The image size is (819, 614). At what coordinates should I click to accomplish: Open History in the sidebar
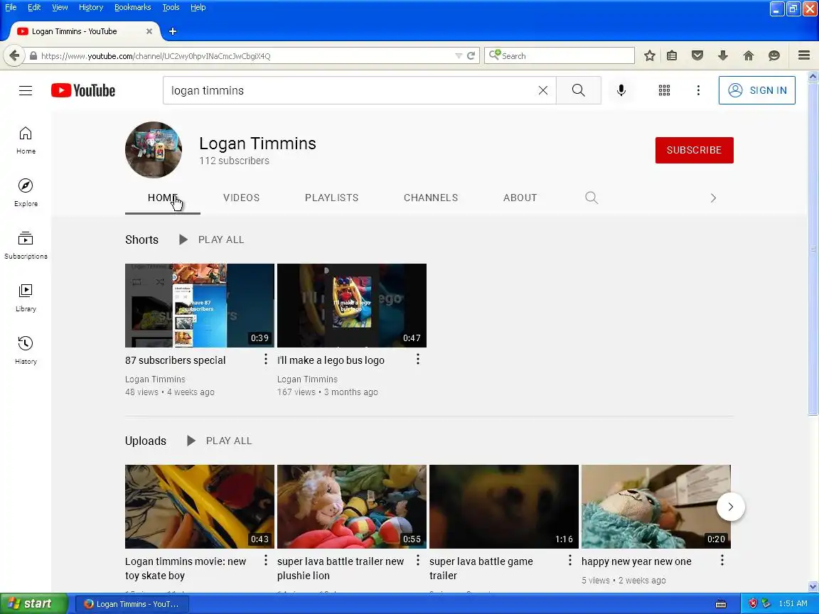coord(26,351)
